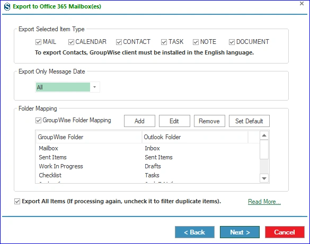310x244 pixels.
Task: Cancel the export wizard
Action: tap(285, 232)
